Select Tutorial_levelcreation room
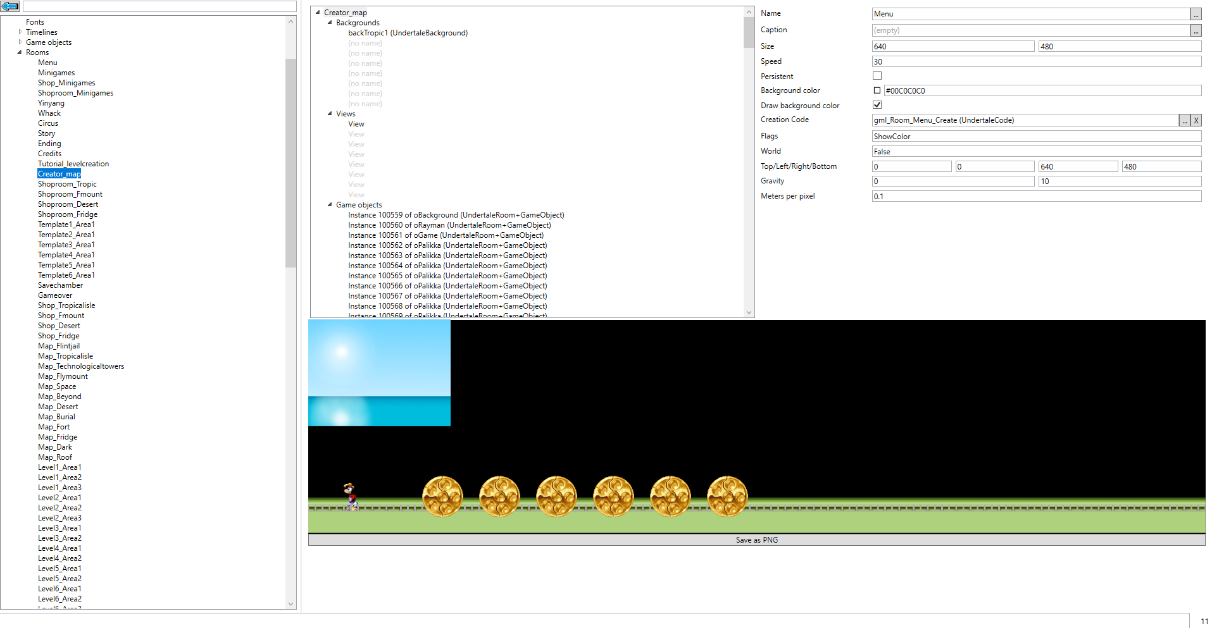The image size is (1212, 628). pyautogui.click(x=73, y=164)
